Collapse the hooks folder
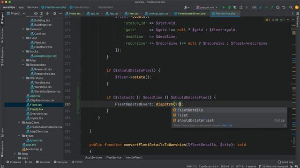 (x=23, y=51)
